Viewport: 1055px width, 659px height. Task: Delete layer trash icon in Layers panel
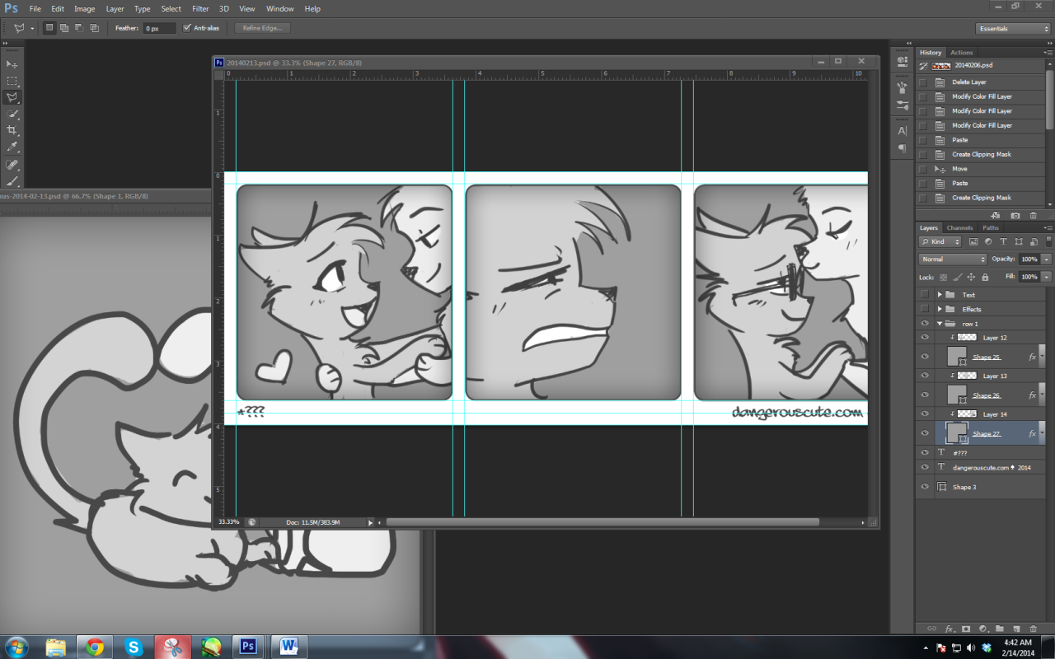[1034, 629]
